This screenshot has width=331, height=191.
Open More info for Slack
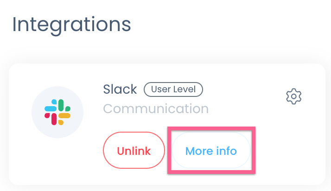211,151
